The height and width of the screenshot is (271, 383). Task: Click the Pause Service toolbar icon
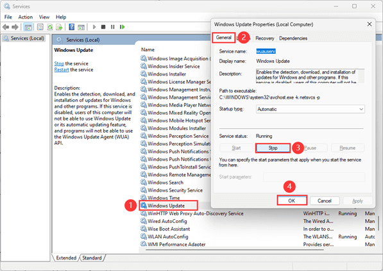[x=113, y=27]
